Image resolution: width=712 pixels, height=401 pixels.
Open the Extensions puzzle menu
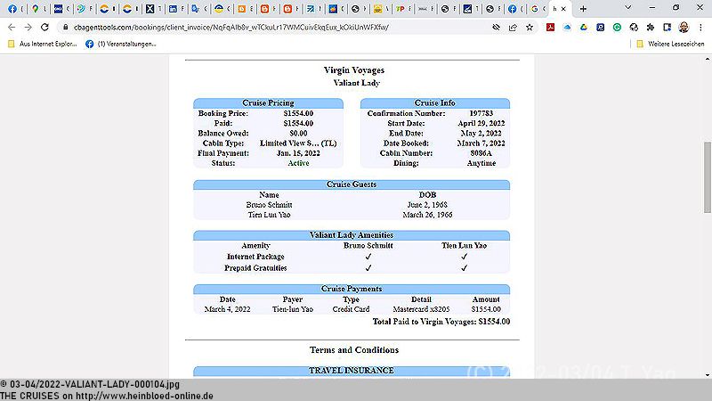pyautogui.click(x=651, y=28)
